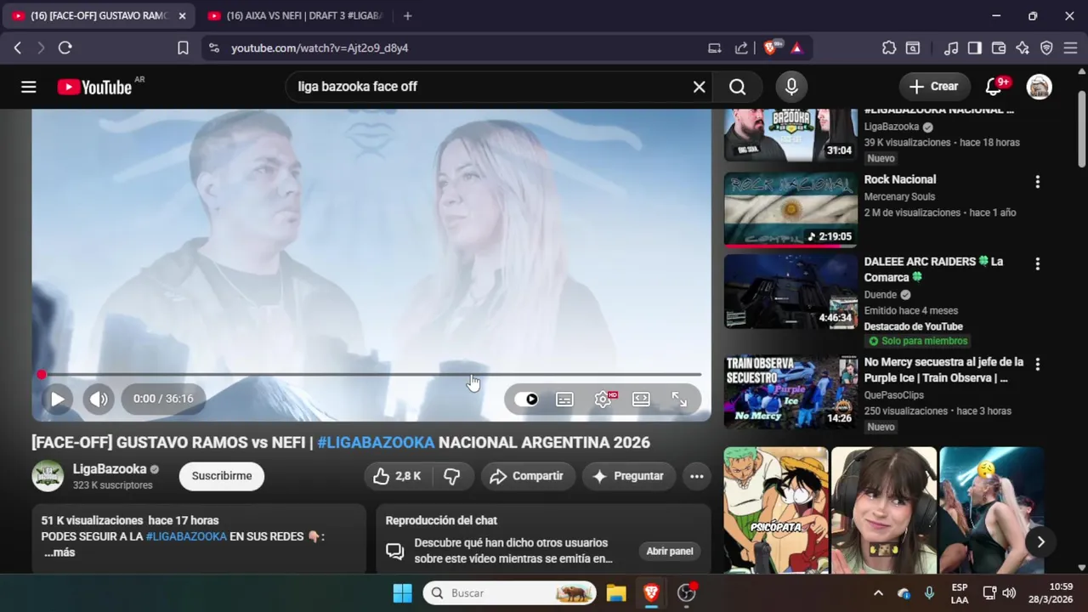Play the video
This screenshot has height=612, width=1088.
click(57, 399)
